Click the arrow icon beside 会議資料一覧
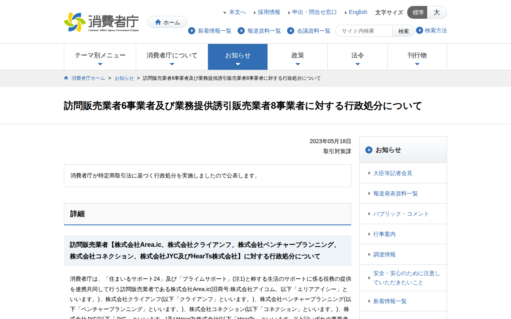 (x=291, y=31)
